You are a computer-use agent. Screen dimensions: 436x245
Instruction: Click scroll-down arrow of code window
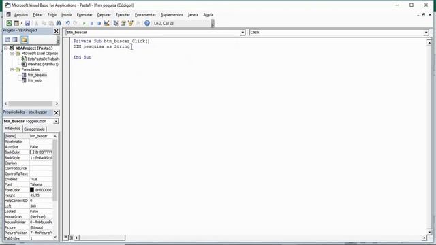pyautogui.click(x=429, y=233)
